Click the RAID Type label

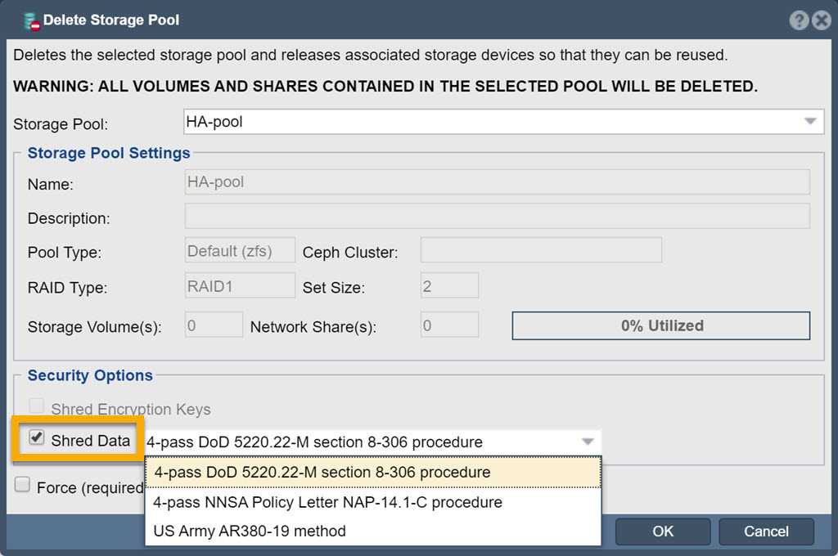(x=67, y=288)
